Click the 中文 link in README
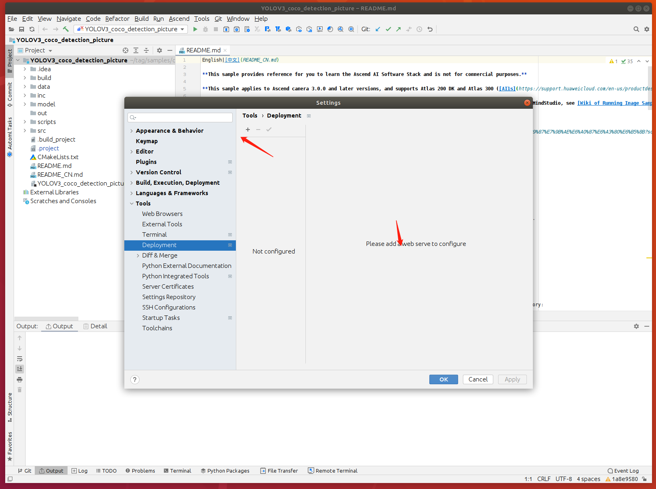 [232, 60]
